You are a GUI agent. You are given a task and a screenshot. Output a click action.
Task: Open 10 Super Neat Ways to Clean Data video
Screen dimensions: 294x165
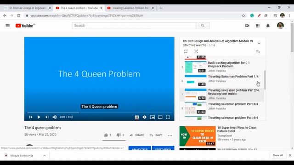click(x=237, y=129)
